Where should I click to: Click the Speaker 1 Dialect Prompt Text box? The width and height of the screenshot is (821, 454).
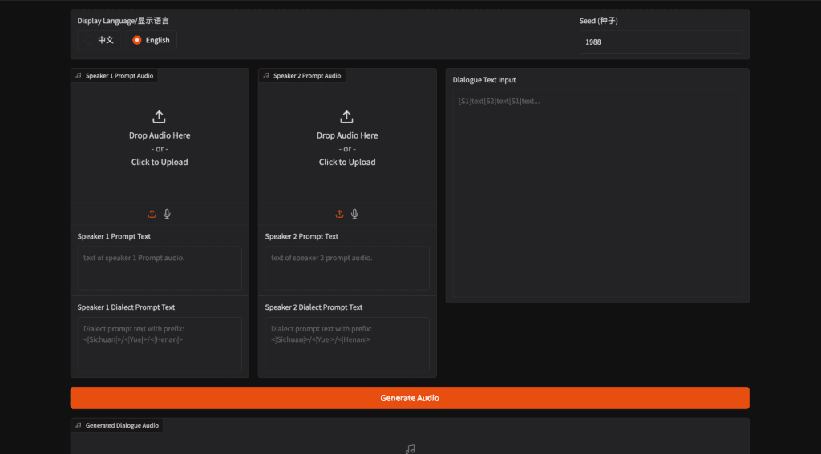pos(159,344)
